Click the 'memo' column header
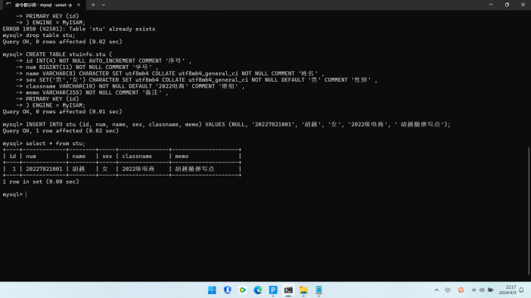 tap(182, 156)
